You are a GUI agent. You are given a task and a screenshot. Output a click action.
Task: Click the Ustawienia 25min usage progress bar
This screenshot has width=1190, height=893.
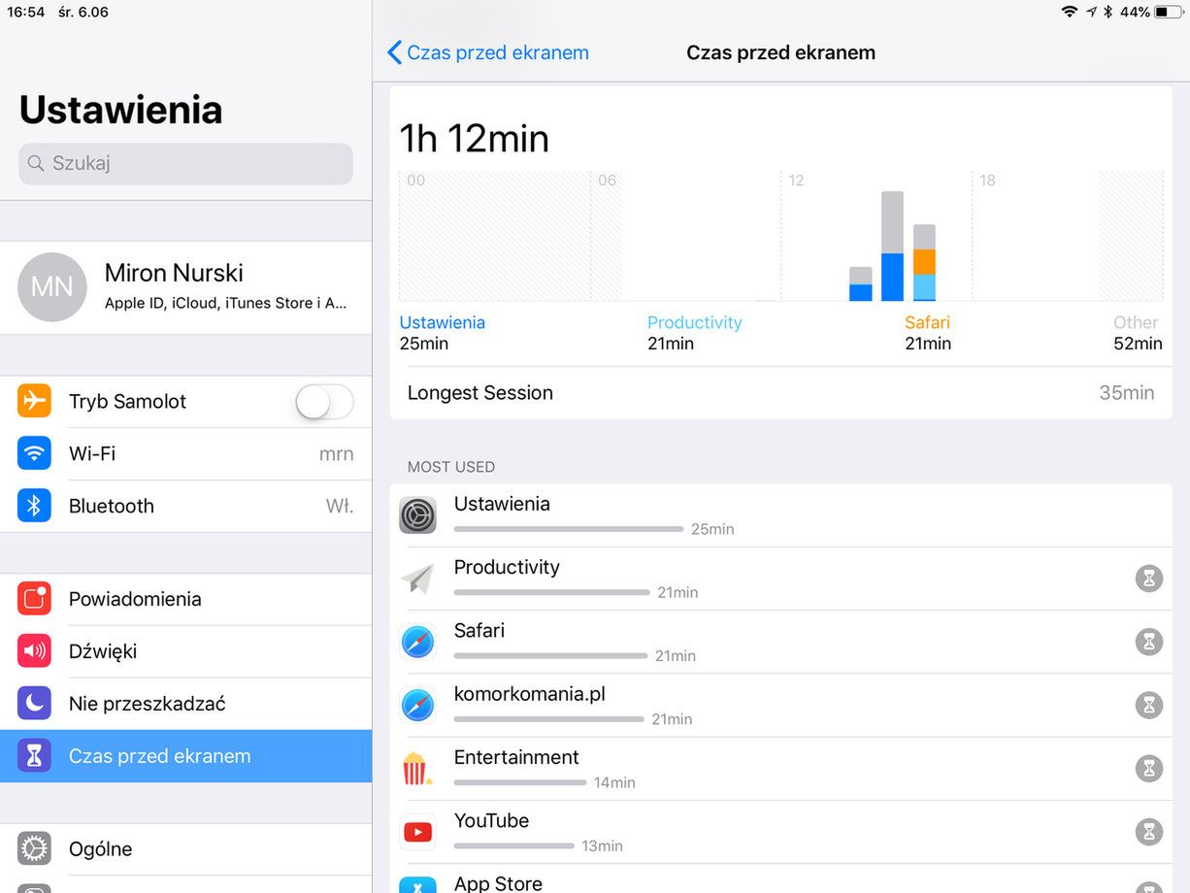[x=568, y=529]
